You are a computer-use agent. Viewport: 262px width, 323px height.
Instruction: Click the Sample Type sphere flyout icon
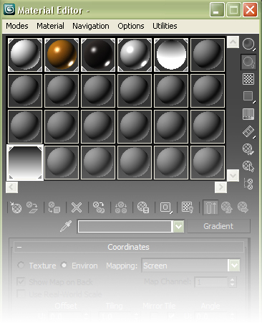coord(248,44)
